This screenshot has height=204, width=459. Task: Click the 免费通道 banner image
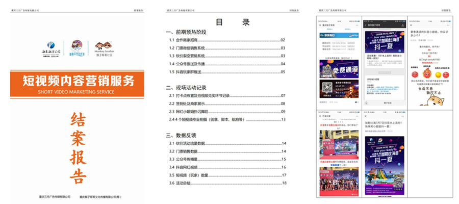[338, 67]
